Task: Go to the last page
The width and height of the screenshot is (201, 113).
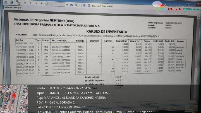Action: 42,3
